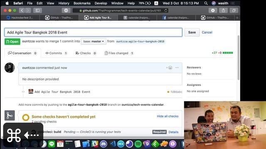
Task: Open Siri from the menu bar
Action: click(214, 3)
